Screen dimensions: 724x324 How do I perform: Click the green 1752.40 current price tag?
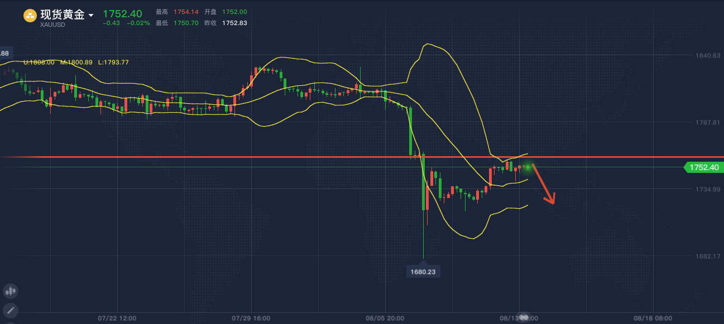[x=703, y=167]
